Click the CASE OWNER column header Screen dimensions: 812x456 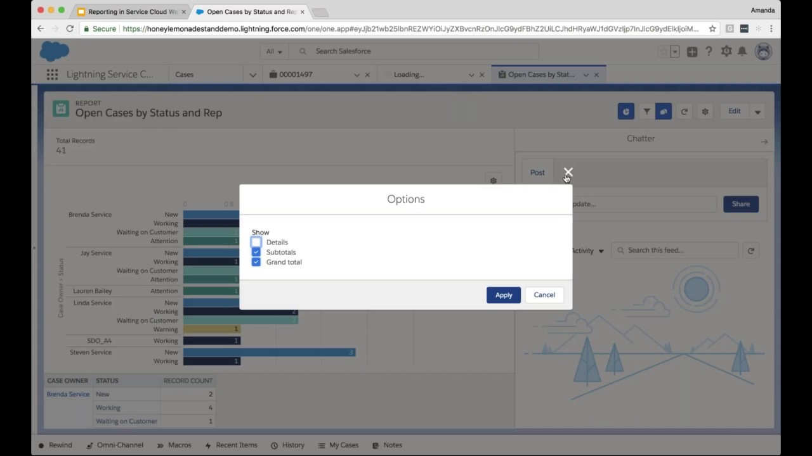pos(67,381)
